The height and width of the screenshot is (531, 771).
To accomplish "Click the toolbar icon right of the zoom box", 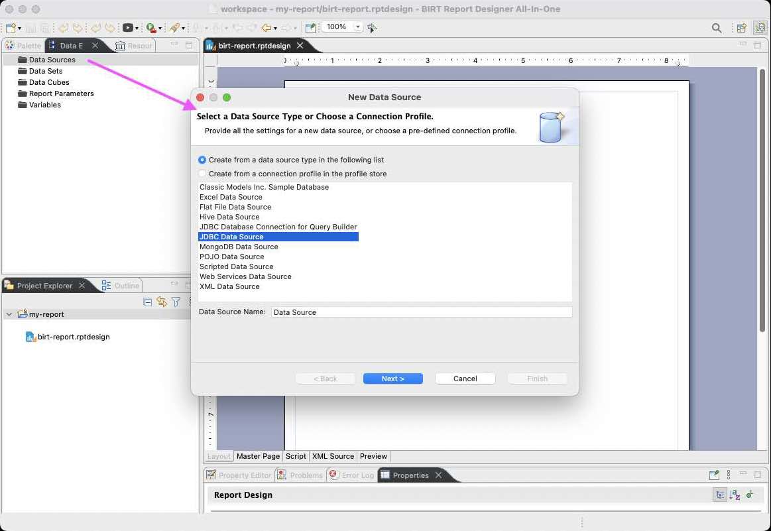I will (x=372, y=28).
